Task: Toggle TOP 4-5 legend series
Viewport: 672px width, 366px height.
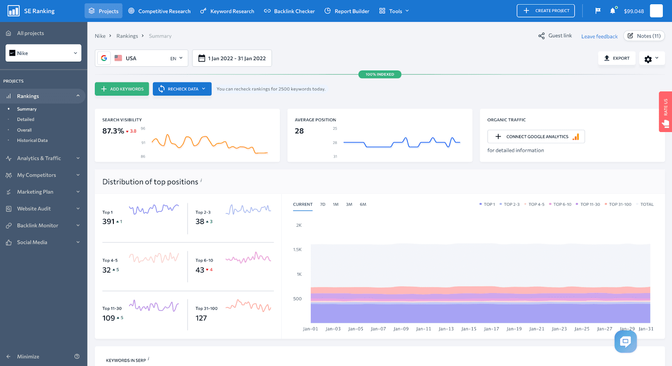Action: point(534,205)
